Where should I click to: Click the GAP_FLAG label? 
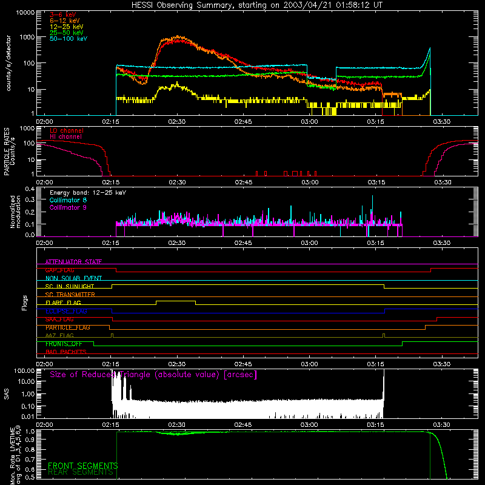59,270
